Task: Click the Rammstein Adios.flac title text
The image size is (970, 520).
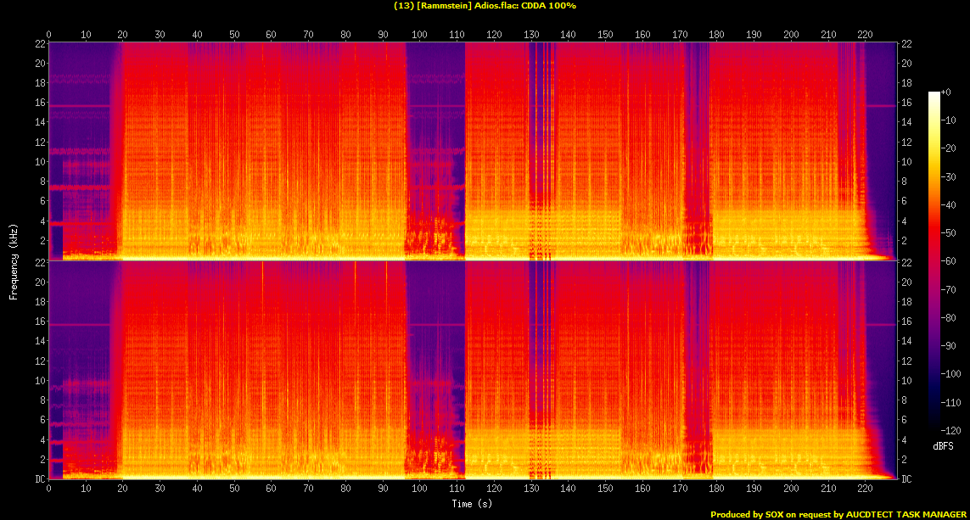Action: pos(485,6)
